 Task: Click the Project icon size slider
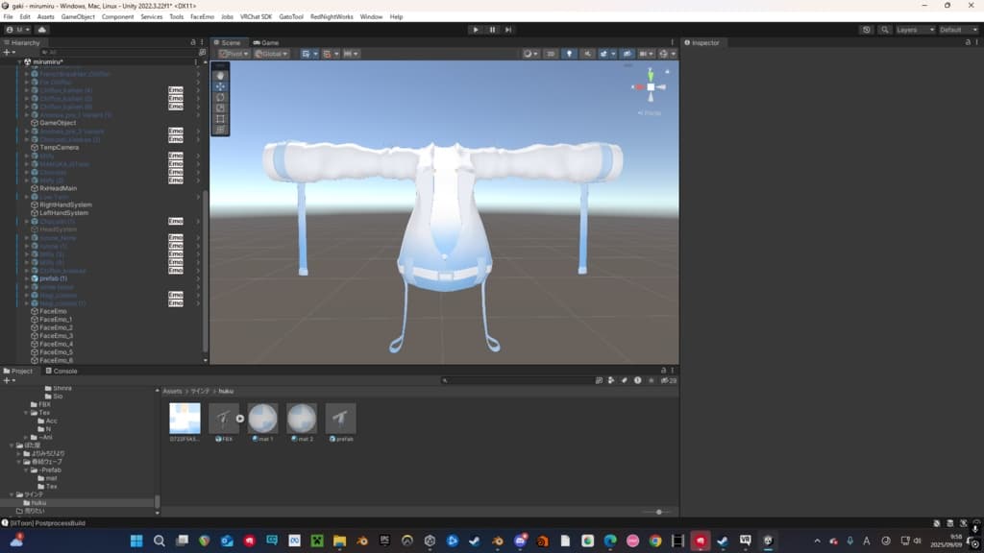658,512
